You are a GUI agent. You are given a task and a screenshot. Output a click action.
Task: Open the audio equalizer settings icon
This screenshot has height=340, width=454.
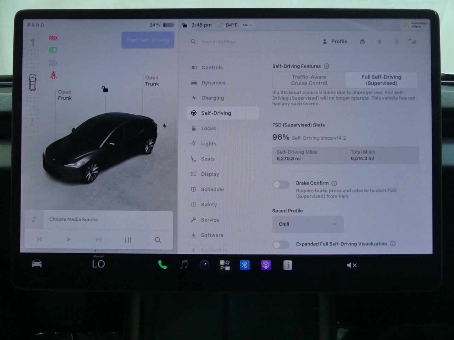pos(128,240)
